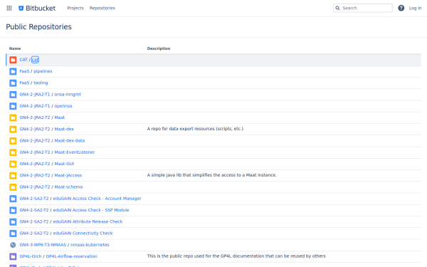Click description 'A repo for data export resources'
The height and width of the screenshot is (267, 427).
(195, 129)
